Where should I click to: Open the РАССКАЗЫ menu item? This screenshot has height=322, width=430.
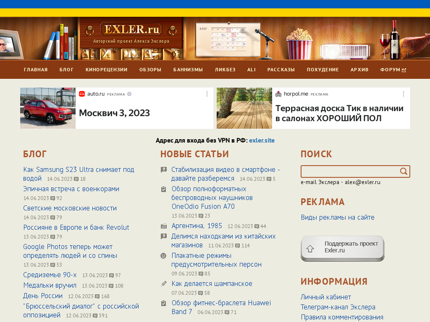click(x=281, y=70)
